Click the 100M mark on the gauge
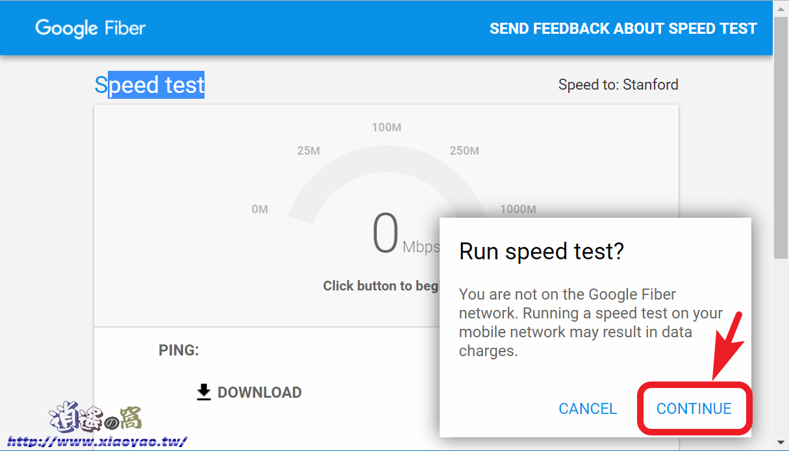 (x=386, y=127)
